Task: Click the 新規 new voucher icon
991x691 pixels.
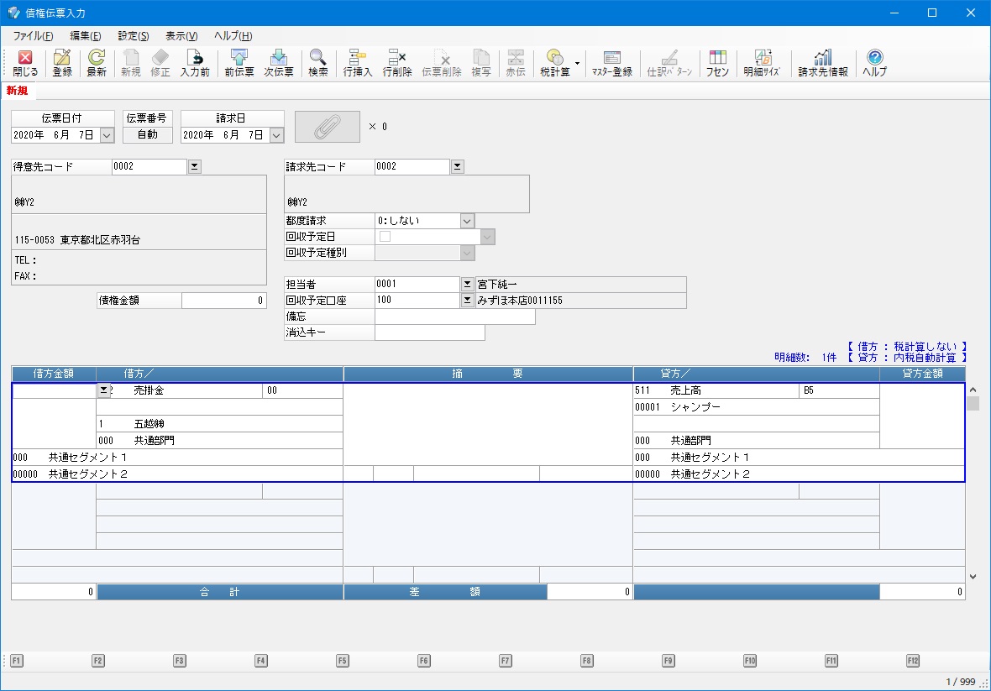Action: pos(131,63)
